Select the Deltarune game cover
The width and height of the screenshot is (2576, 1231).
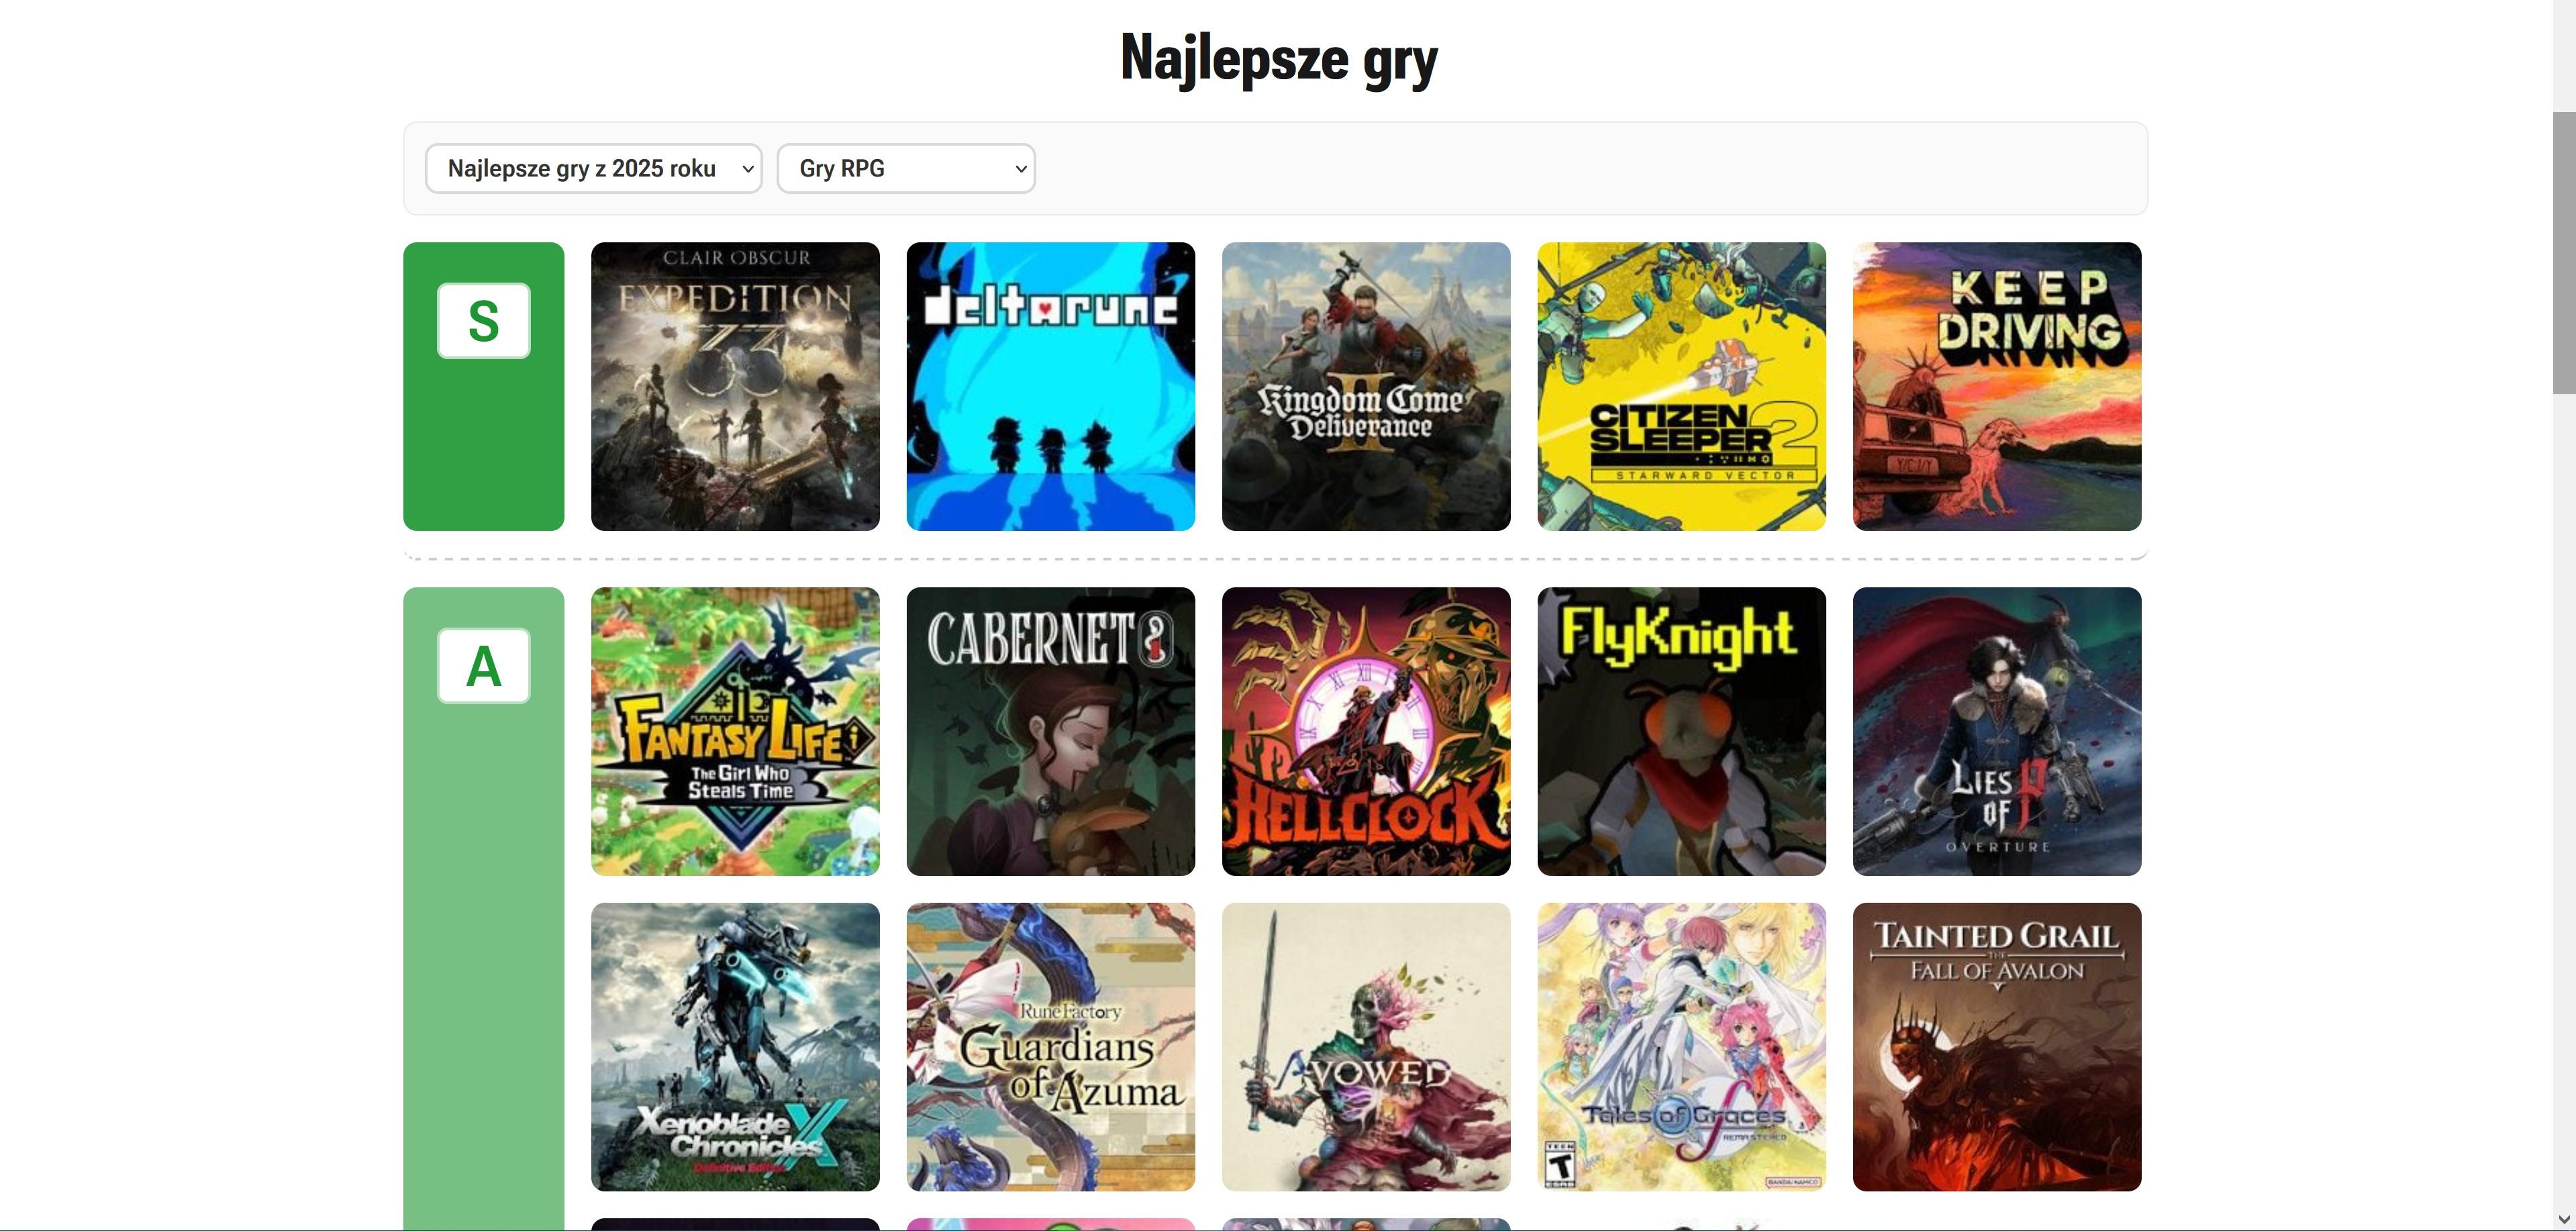pyautogui.click(x=1051, y=386)
